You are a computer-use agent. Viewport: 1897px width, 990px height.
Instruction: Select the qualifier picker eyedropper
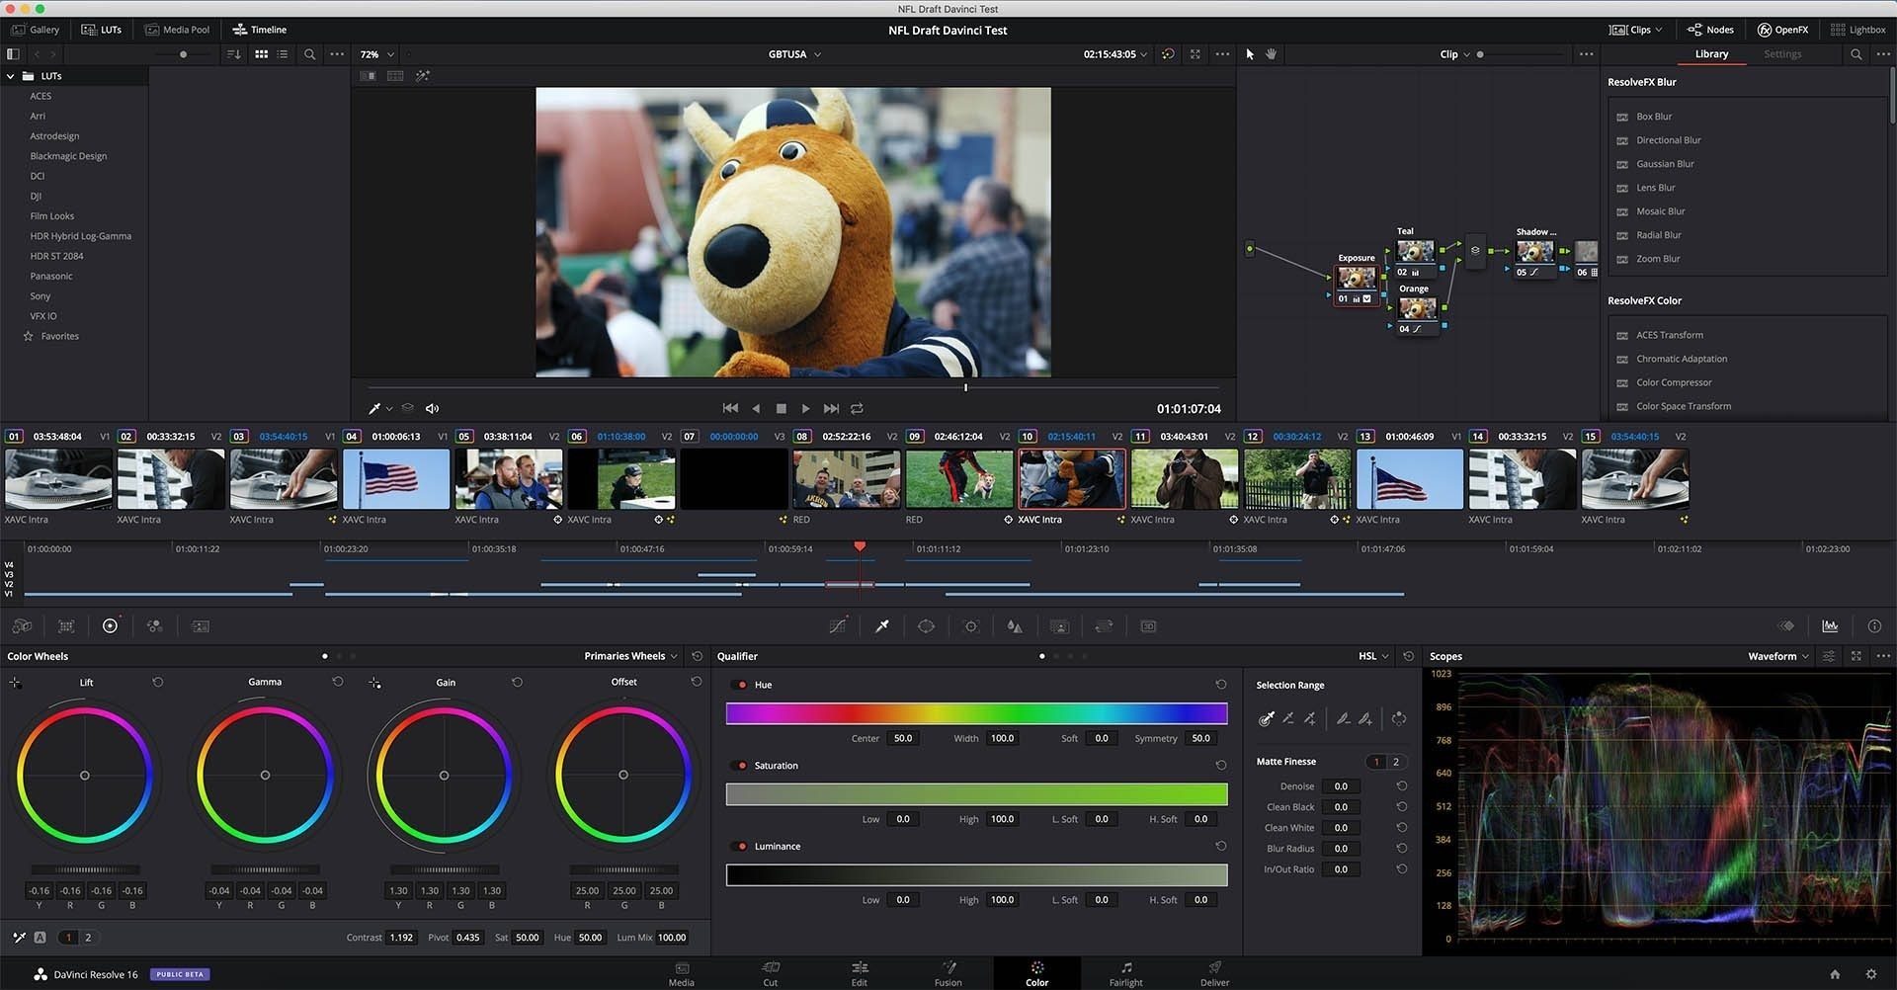tap(1267, 718)
